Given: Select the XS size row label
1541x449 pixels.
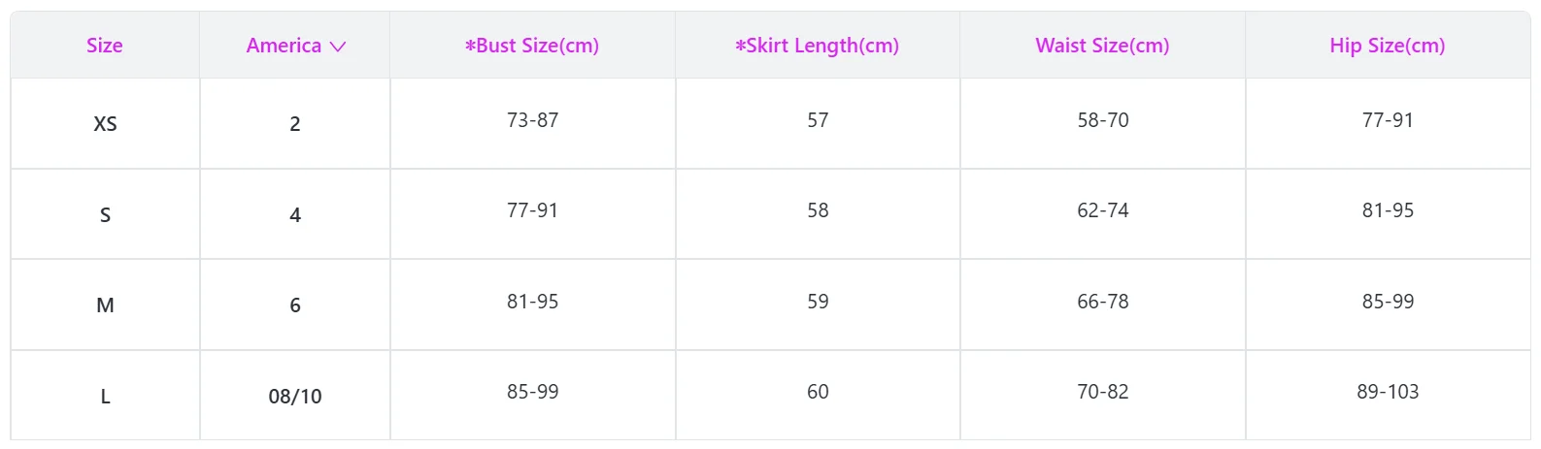Looking at the screenshot, I should (105, 124).
